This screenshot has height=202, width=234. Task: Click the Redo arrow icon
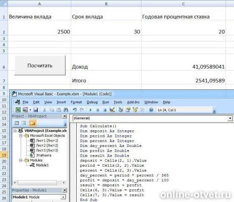coord(82,110)
